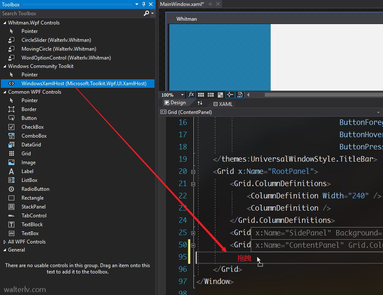The width and height of the screenshot is (383, 295).
Task: Expand collapsed SidePanel Grid line 25
Action: (193, 233)
